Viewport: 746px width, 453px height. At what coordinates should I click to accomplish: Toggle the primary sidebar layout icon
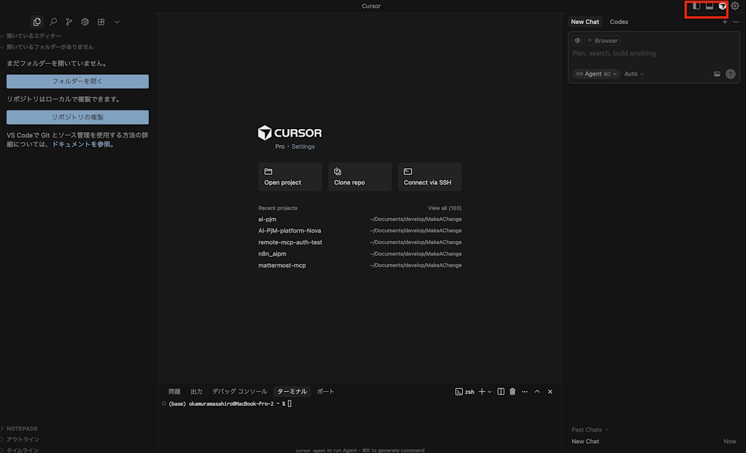tap(696, 6)
